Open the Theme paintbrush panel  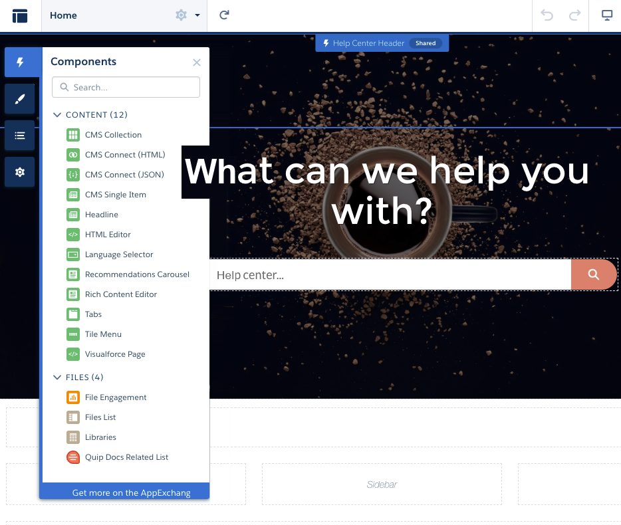click(x=20, y=99)
